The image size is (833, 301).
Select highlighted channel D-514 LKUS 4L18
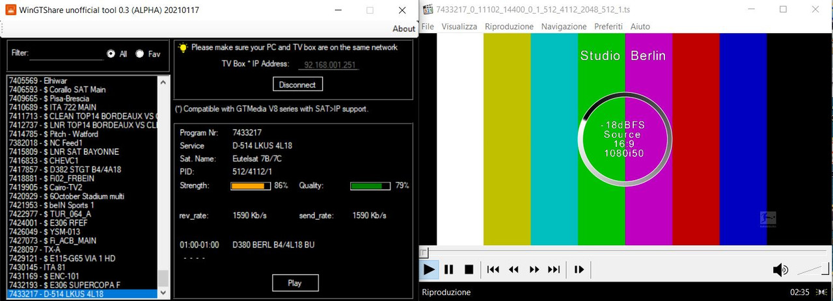82,294
